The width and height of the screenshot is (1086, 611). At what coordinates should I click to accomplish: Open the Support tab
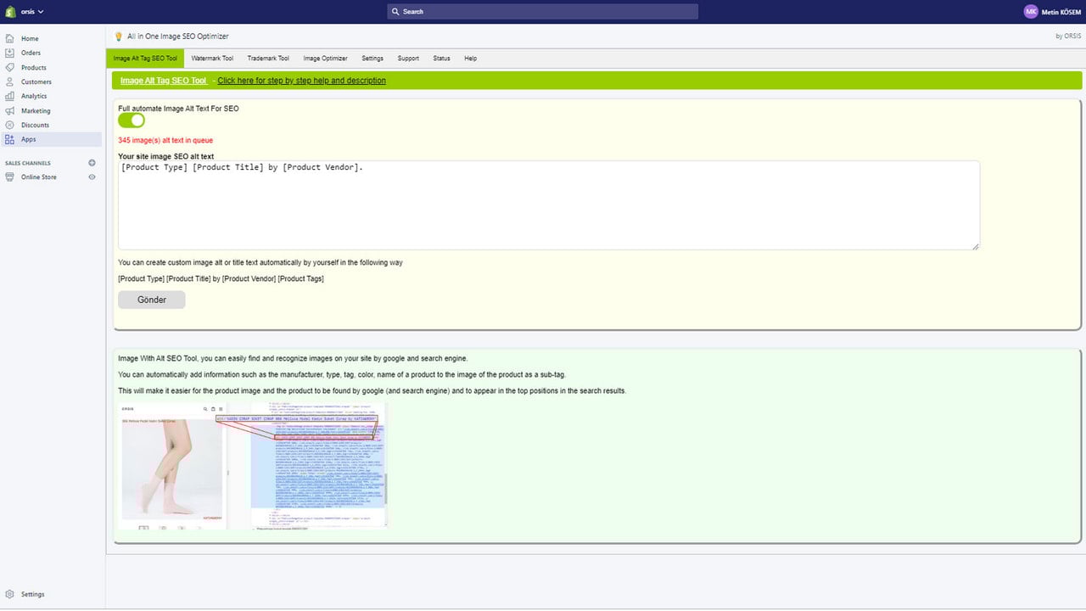tap(408, 59)
